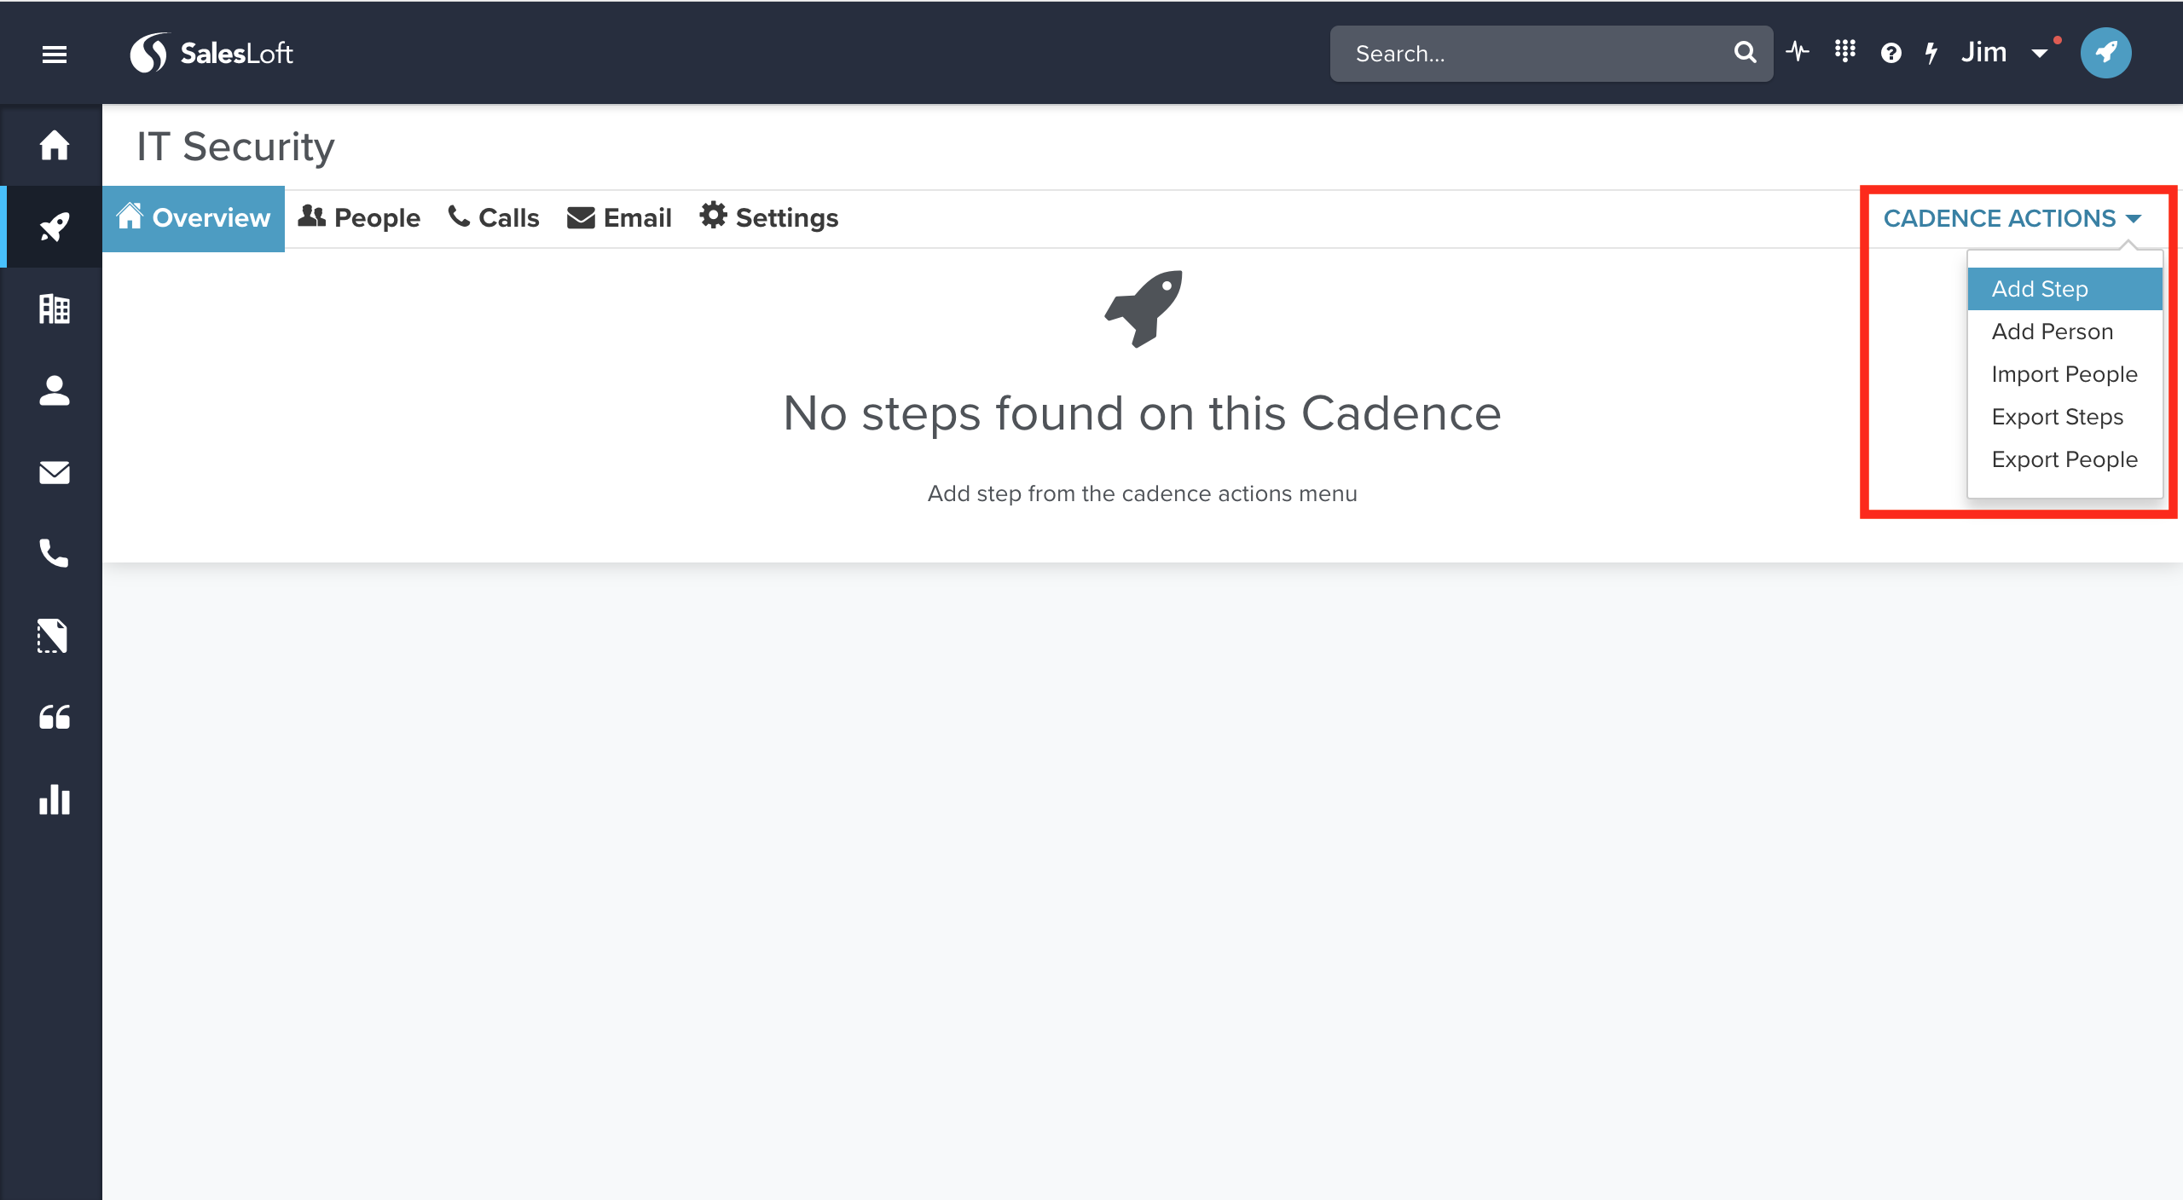Open the Settings tab
The image size is (2183, 1200).
[x=769, y=218]
